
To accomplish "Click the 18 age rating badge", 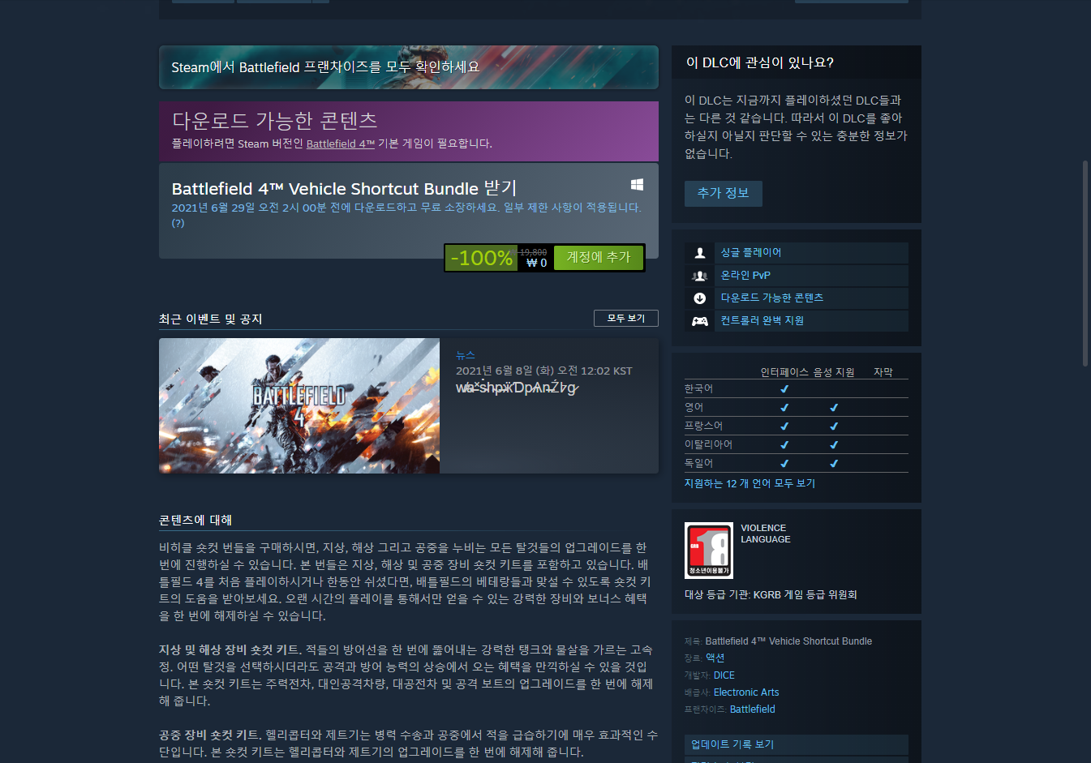I will [x=709, y=551].
